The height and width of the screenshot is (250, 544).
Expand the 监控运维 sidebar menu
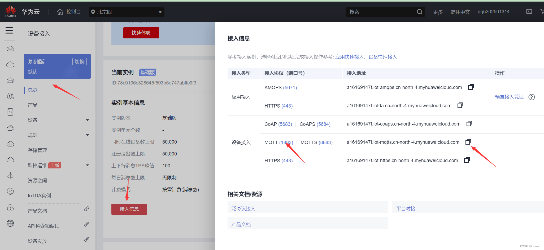click(88, 166)
